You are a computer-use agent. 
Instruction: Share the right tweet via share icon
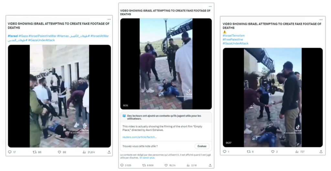pos(321,151)
